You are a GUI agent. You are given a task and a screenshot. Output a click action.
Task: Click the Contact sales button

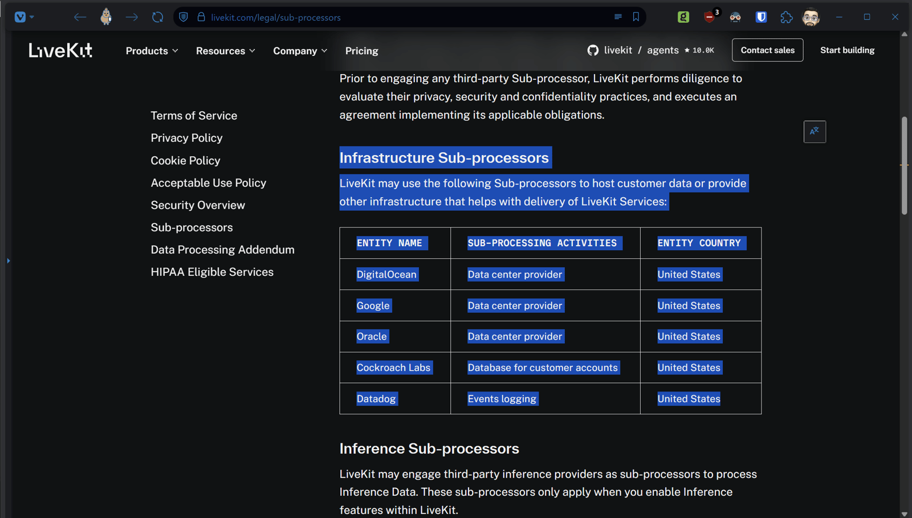point(767,50)
